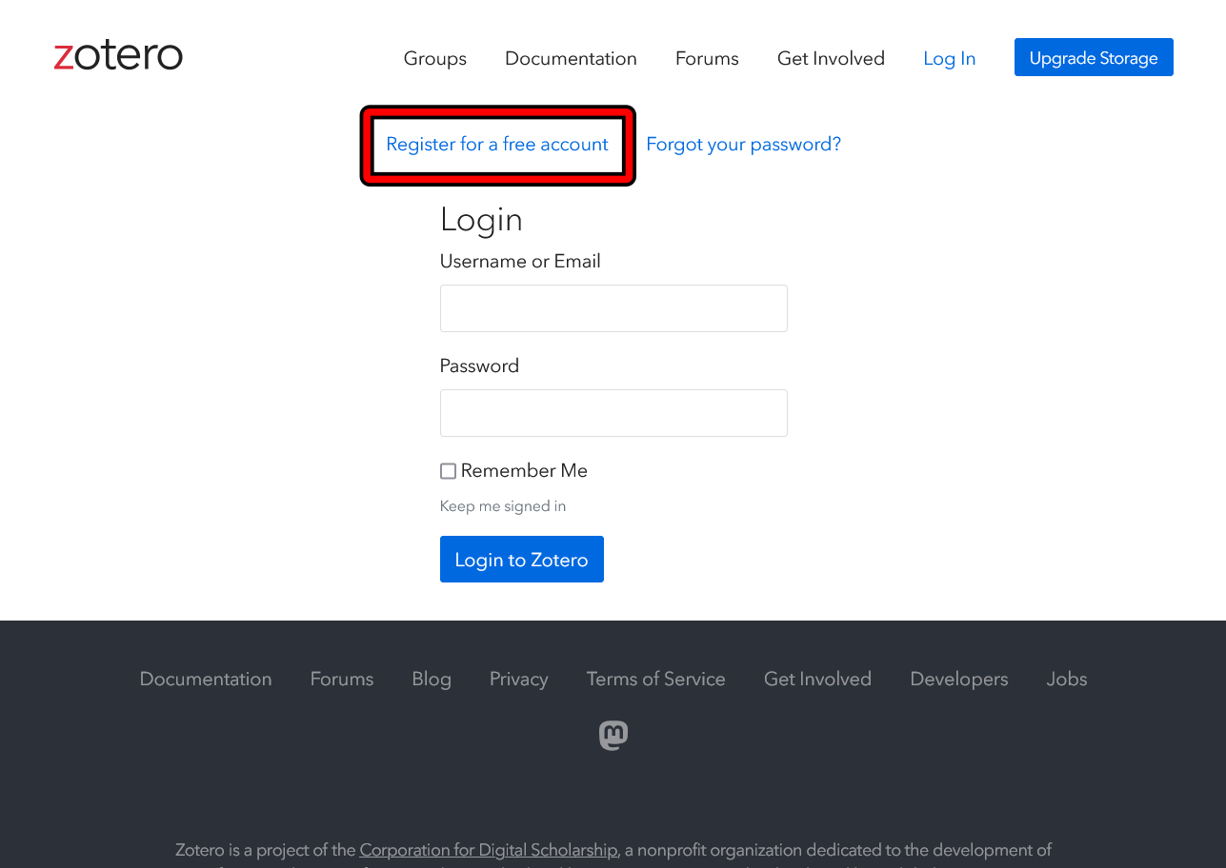Image resolution: width=1226 pixels, height=868 pixels.
Task: Open the Developers footer link
Action: click(958, 679)
